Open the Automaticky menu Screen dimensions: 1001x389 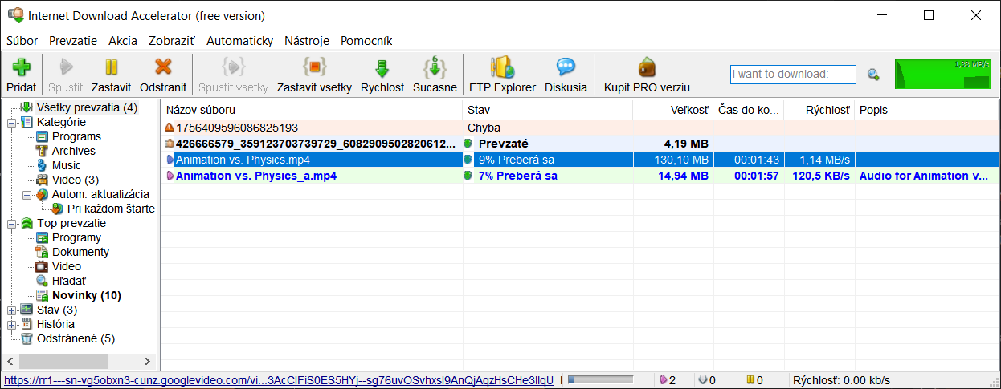239,40
